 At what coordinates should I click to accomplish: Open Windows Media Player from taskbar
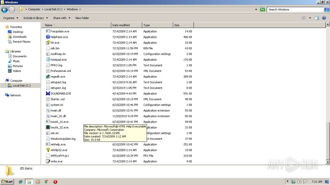[x=38, y=182]
